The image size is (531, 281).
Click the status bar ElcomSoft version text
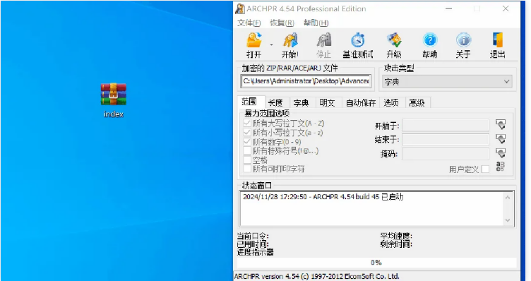(x=316, y=276)
